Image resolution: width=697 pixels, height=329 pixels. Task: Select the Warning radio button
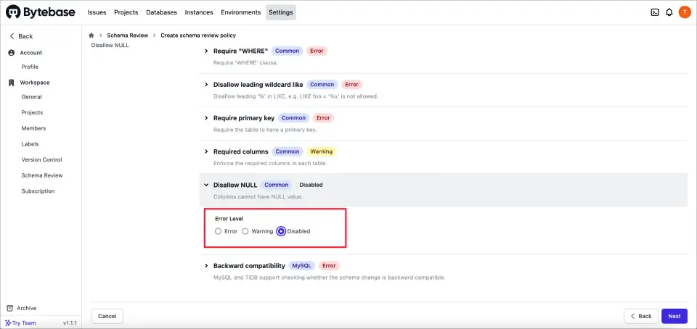point(245,231)
